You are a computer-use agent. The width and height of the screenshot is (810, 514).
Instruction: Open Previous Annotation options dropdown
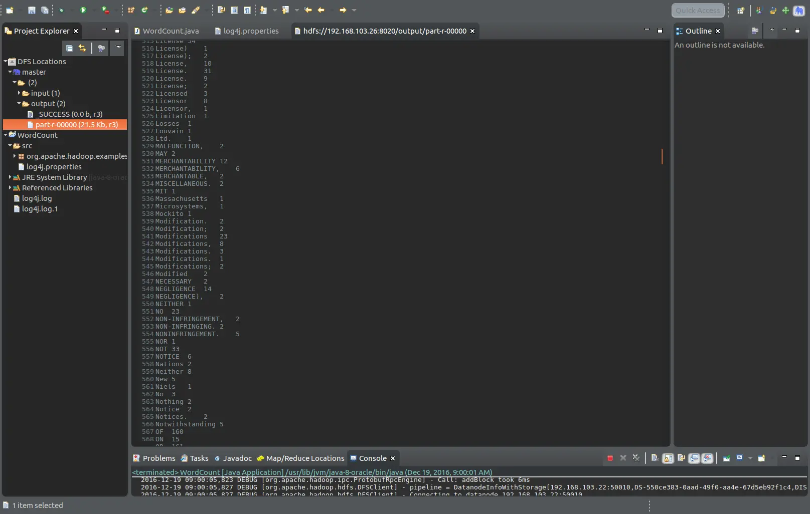click(296, 10)
